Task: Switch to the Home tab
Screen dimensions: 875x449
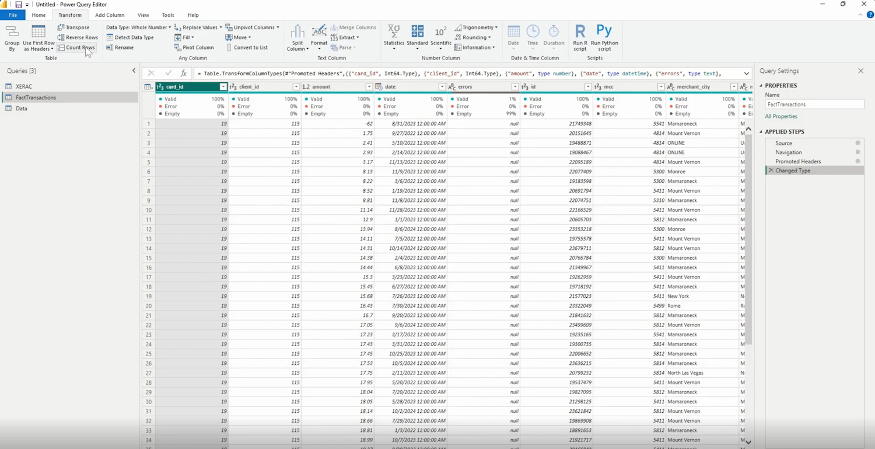Action: click(38, 15)
